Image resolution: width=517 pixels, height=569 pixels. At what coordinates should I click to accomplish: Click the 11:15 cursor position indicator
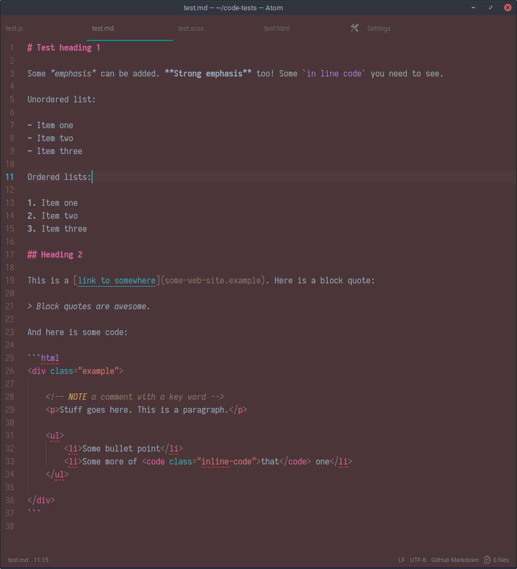pos(41,560)
